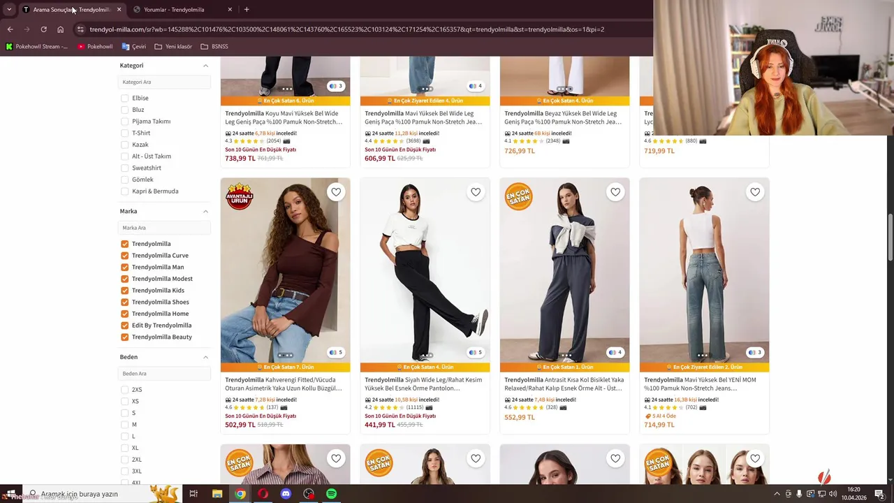Uncheck the Trendyolmilla Curve brand filter
The height and width of the screenshot is (503, 894).
pos(124,256)
